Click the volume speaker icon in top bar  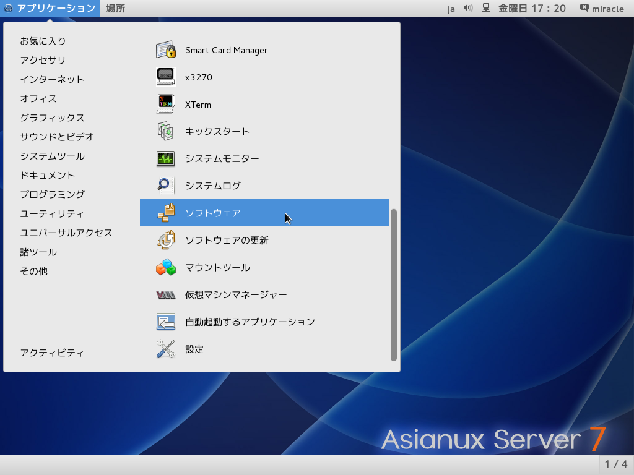click(x=468, y=8)
